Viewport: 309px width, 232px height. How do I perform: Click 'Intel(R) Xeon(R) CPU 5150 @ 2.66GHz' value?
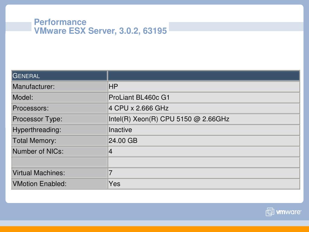169,119
